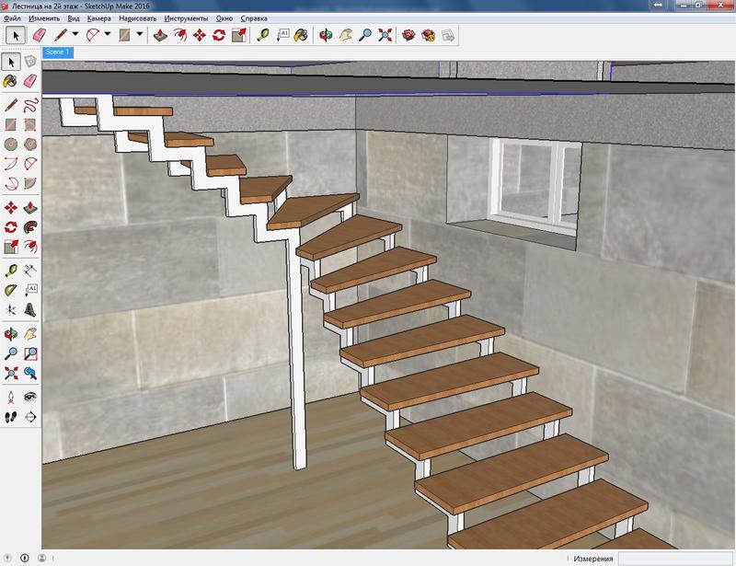
Task: Activate the Walk footprints tool
Action: click(x=10, y=416)
